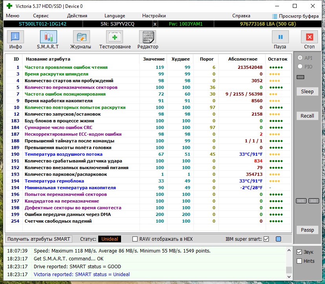Click Получить атрибуты SMART button
Viewport: 325px width, 284px height.
coord(39,239)
